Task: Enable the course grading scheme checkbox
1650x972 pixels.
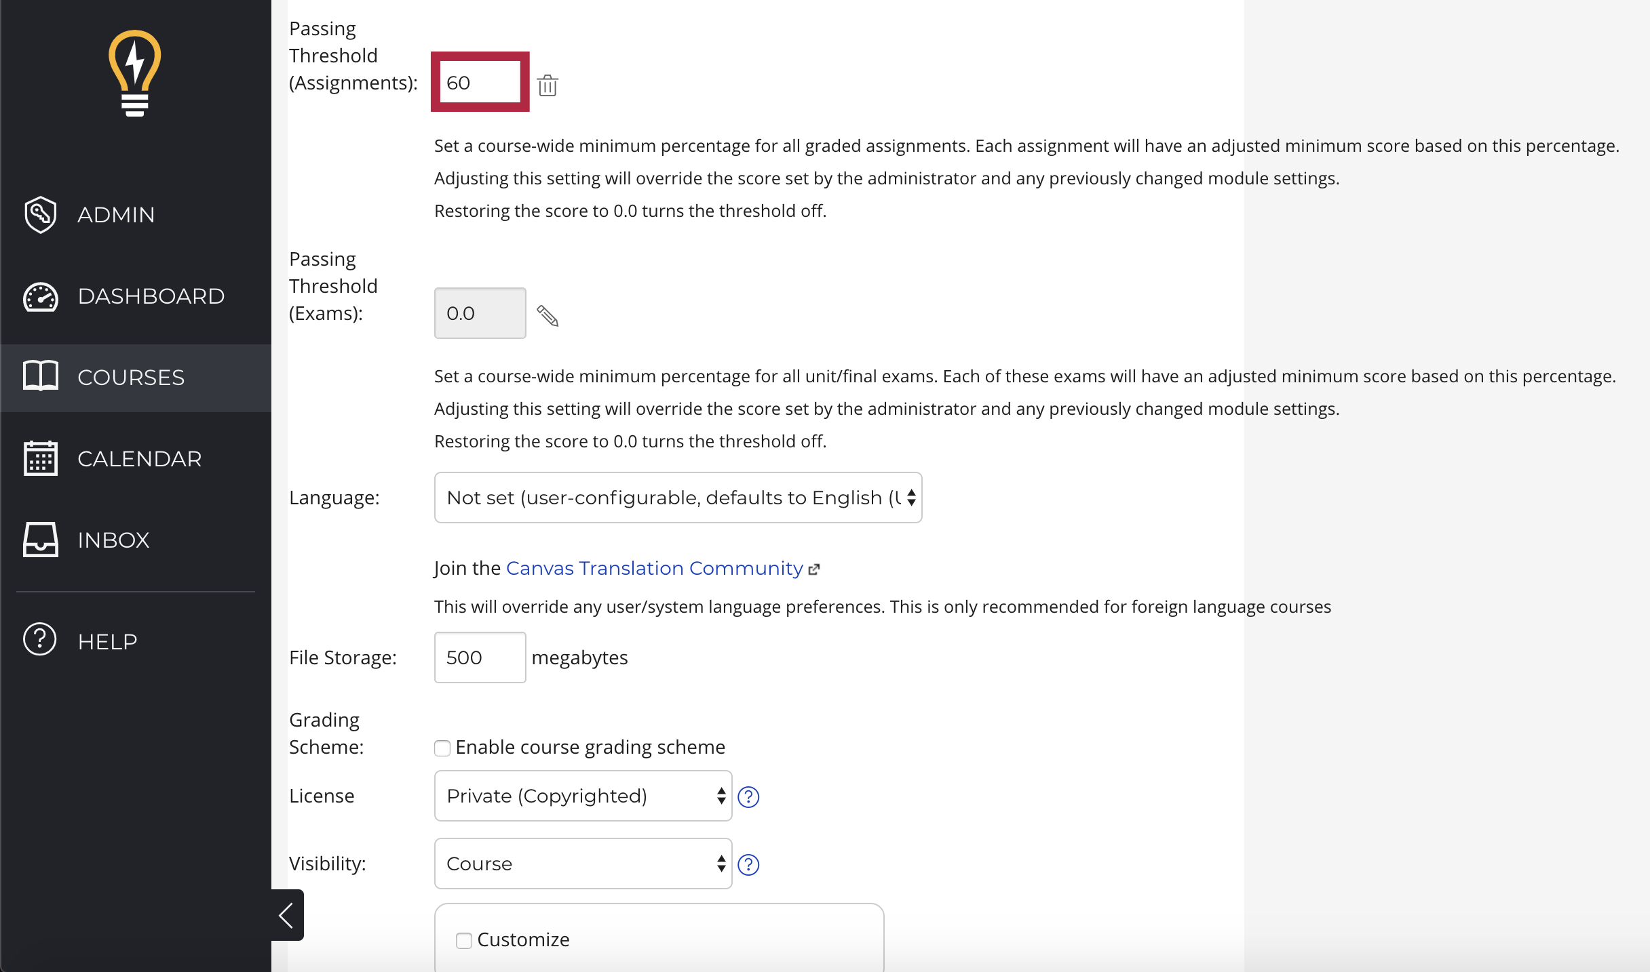Action: pyautogui.click(x=442, y=746)
